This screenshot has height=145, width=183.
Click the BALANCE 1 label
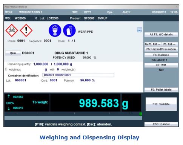coord(159,60)
